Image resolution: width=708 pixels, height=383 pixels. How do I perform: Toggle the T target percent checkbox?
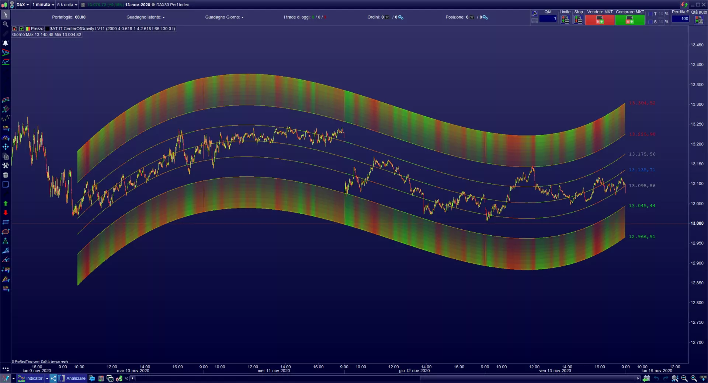click(x=650, y=14)
